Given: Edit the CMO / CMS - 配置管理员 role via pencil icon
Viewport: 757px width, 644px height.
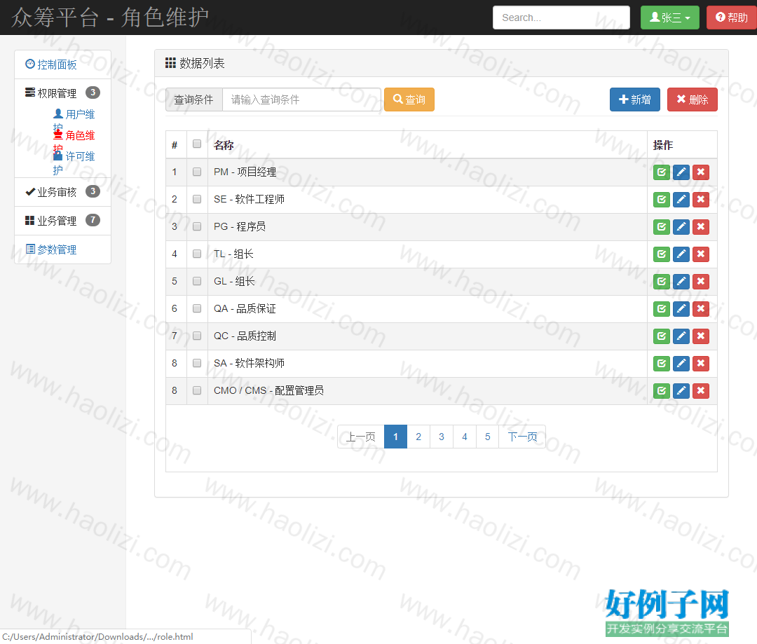Looking at the screenshot, I should pyautogui.click(x=681, y=390).
